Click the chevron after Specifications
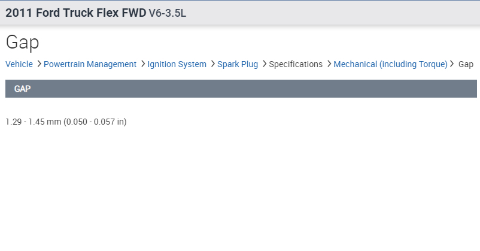Viewport: 480px width, 251px height. [329, 64]
